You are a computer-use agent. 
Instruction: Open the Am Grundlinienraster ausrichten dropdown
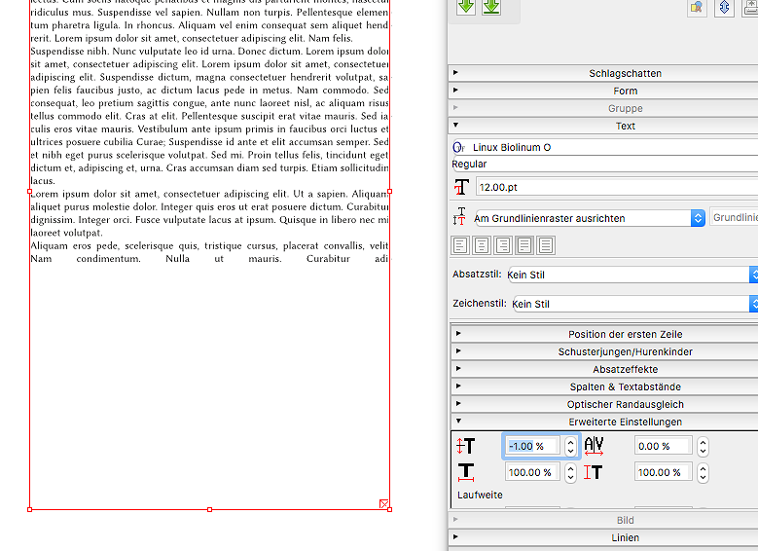click(x=588, y=219)
